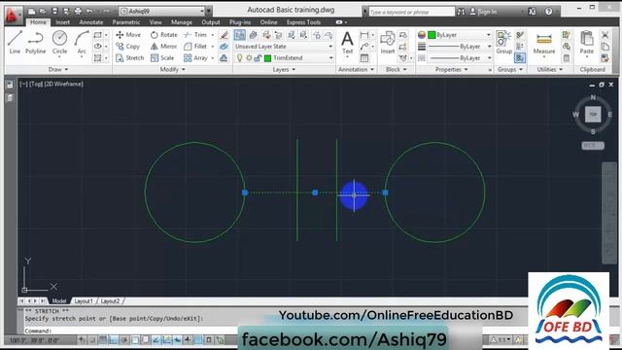Switch to the Layout1 tab
Screen dimensions: 622x350
(84, 301)
